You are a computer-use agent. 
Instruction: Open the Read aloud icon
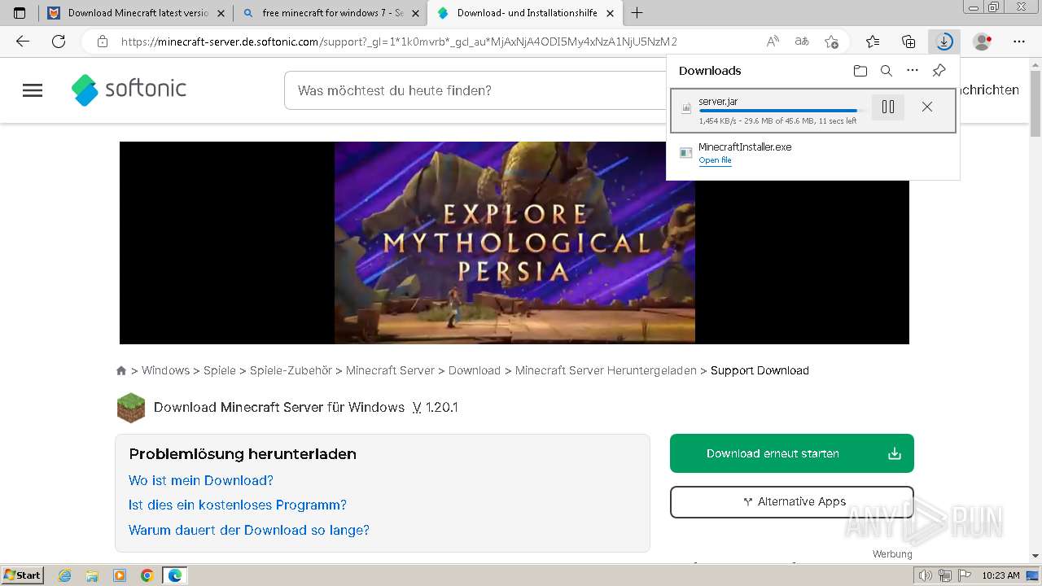pyautogui.click(x=773, y=42)
